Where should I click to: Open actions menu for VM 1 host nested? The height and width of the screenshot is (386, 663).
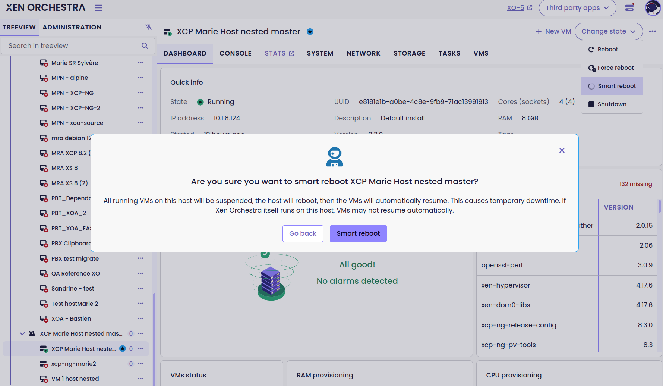141,379
